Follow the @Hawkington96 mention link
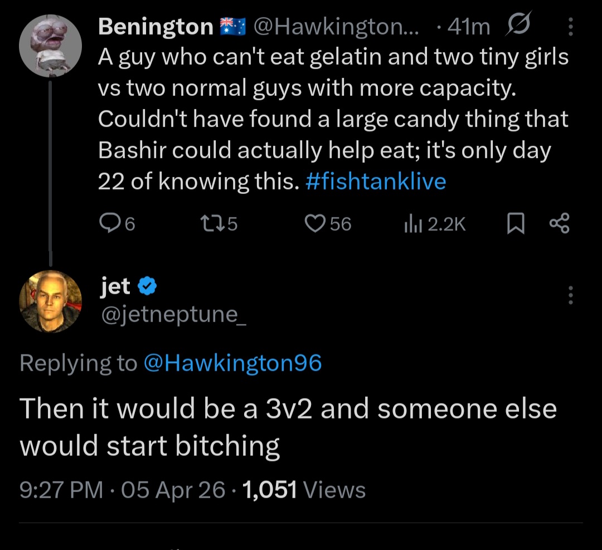Viewport: 602px width, 550px height. coord(232,363)
